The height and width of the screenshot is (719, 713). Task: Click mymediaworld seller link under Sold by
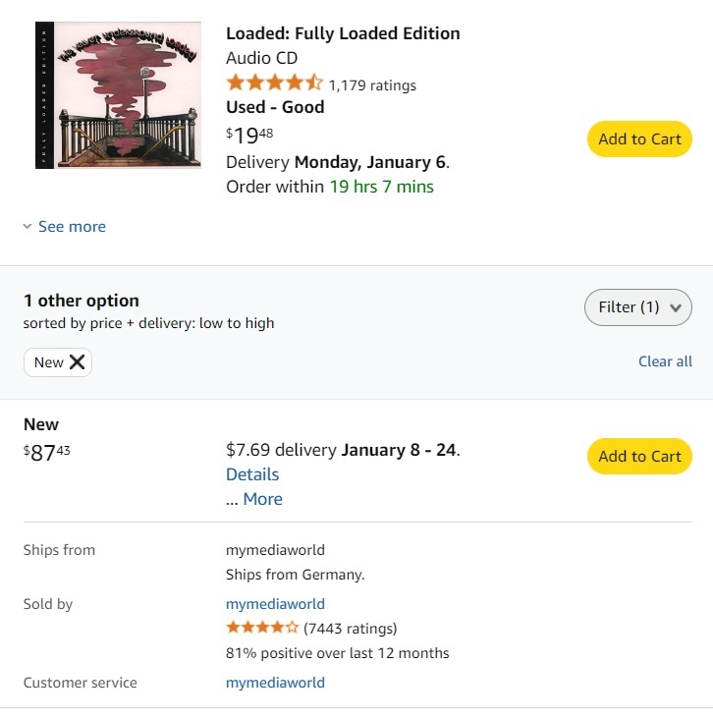(275, 604)
